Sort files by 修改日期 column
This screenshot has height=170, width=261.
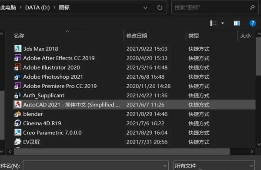(x=137, y=36)
